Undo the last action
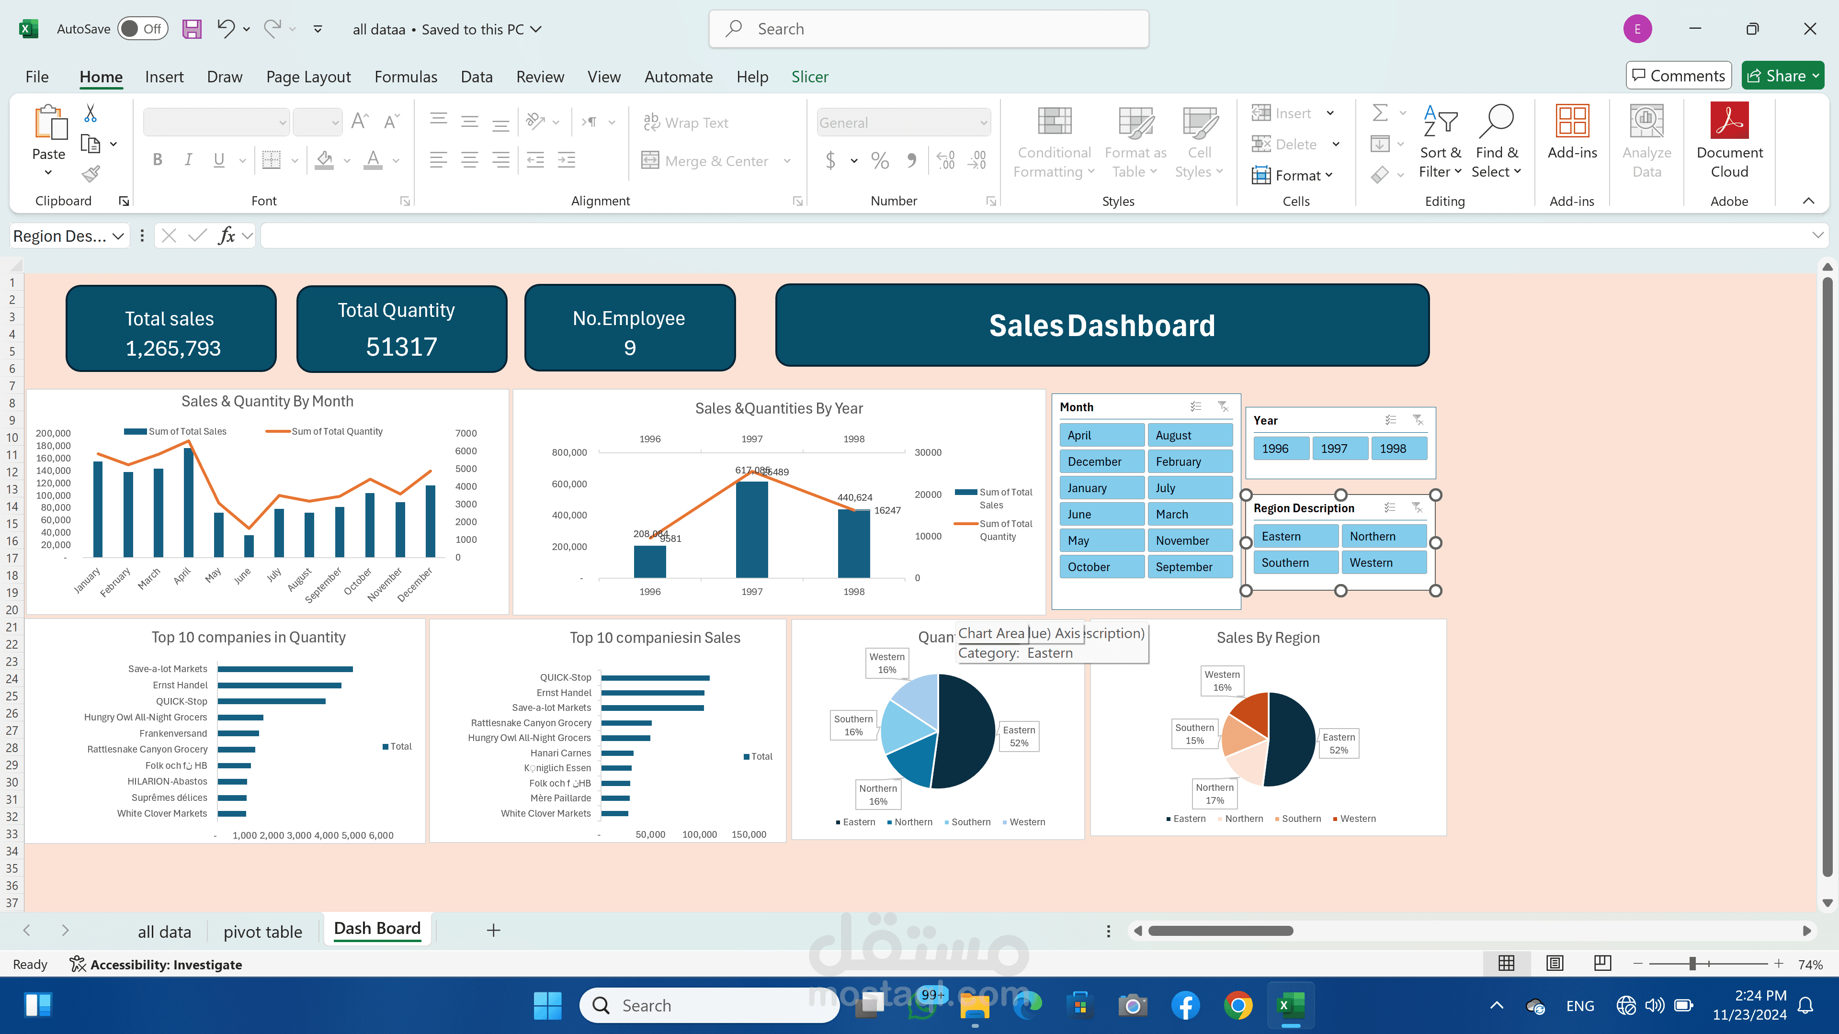The image size is (1839, 1034). click(x=226, y=29)
